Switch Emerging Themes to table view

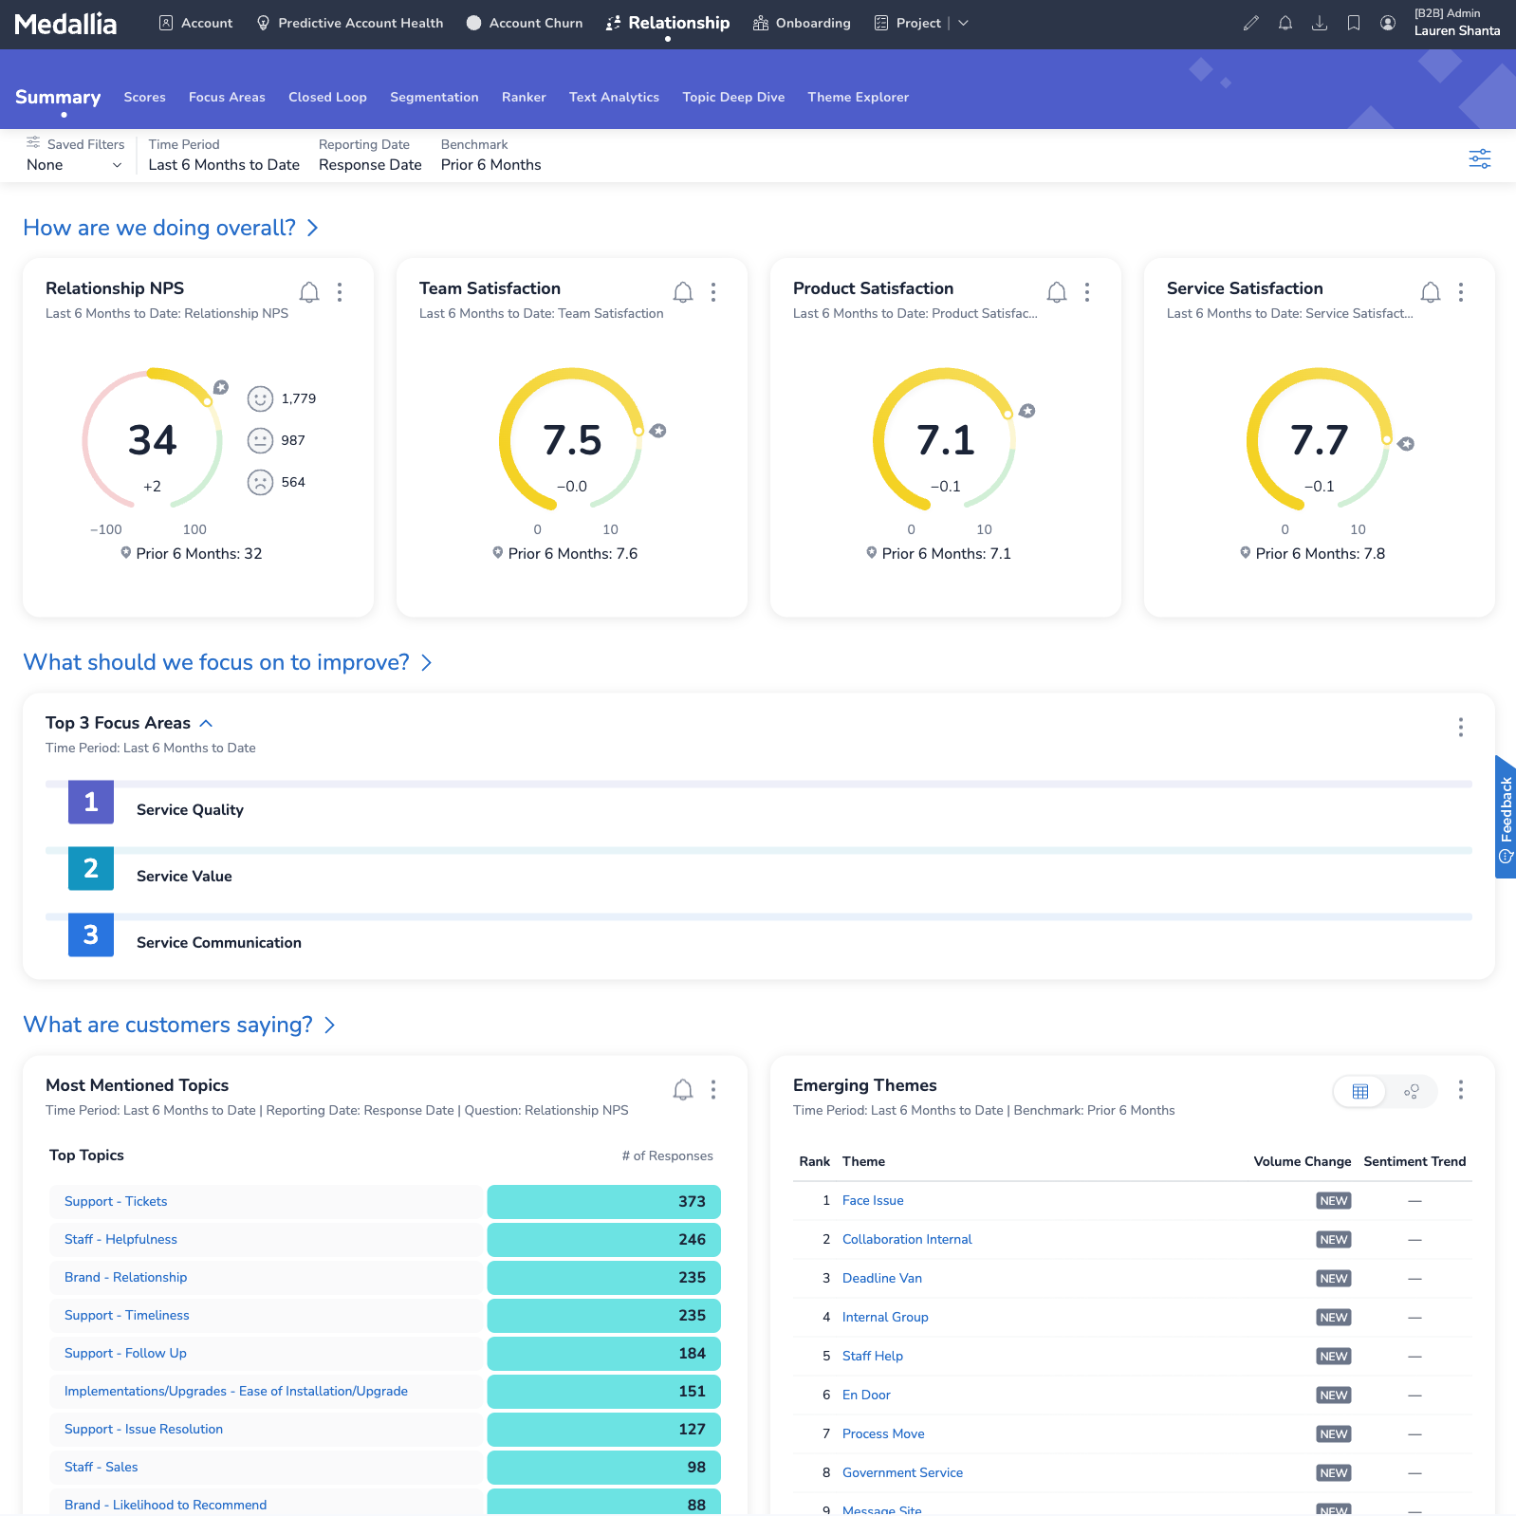tap(1359, 1091)
